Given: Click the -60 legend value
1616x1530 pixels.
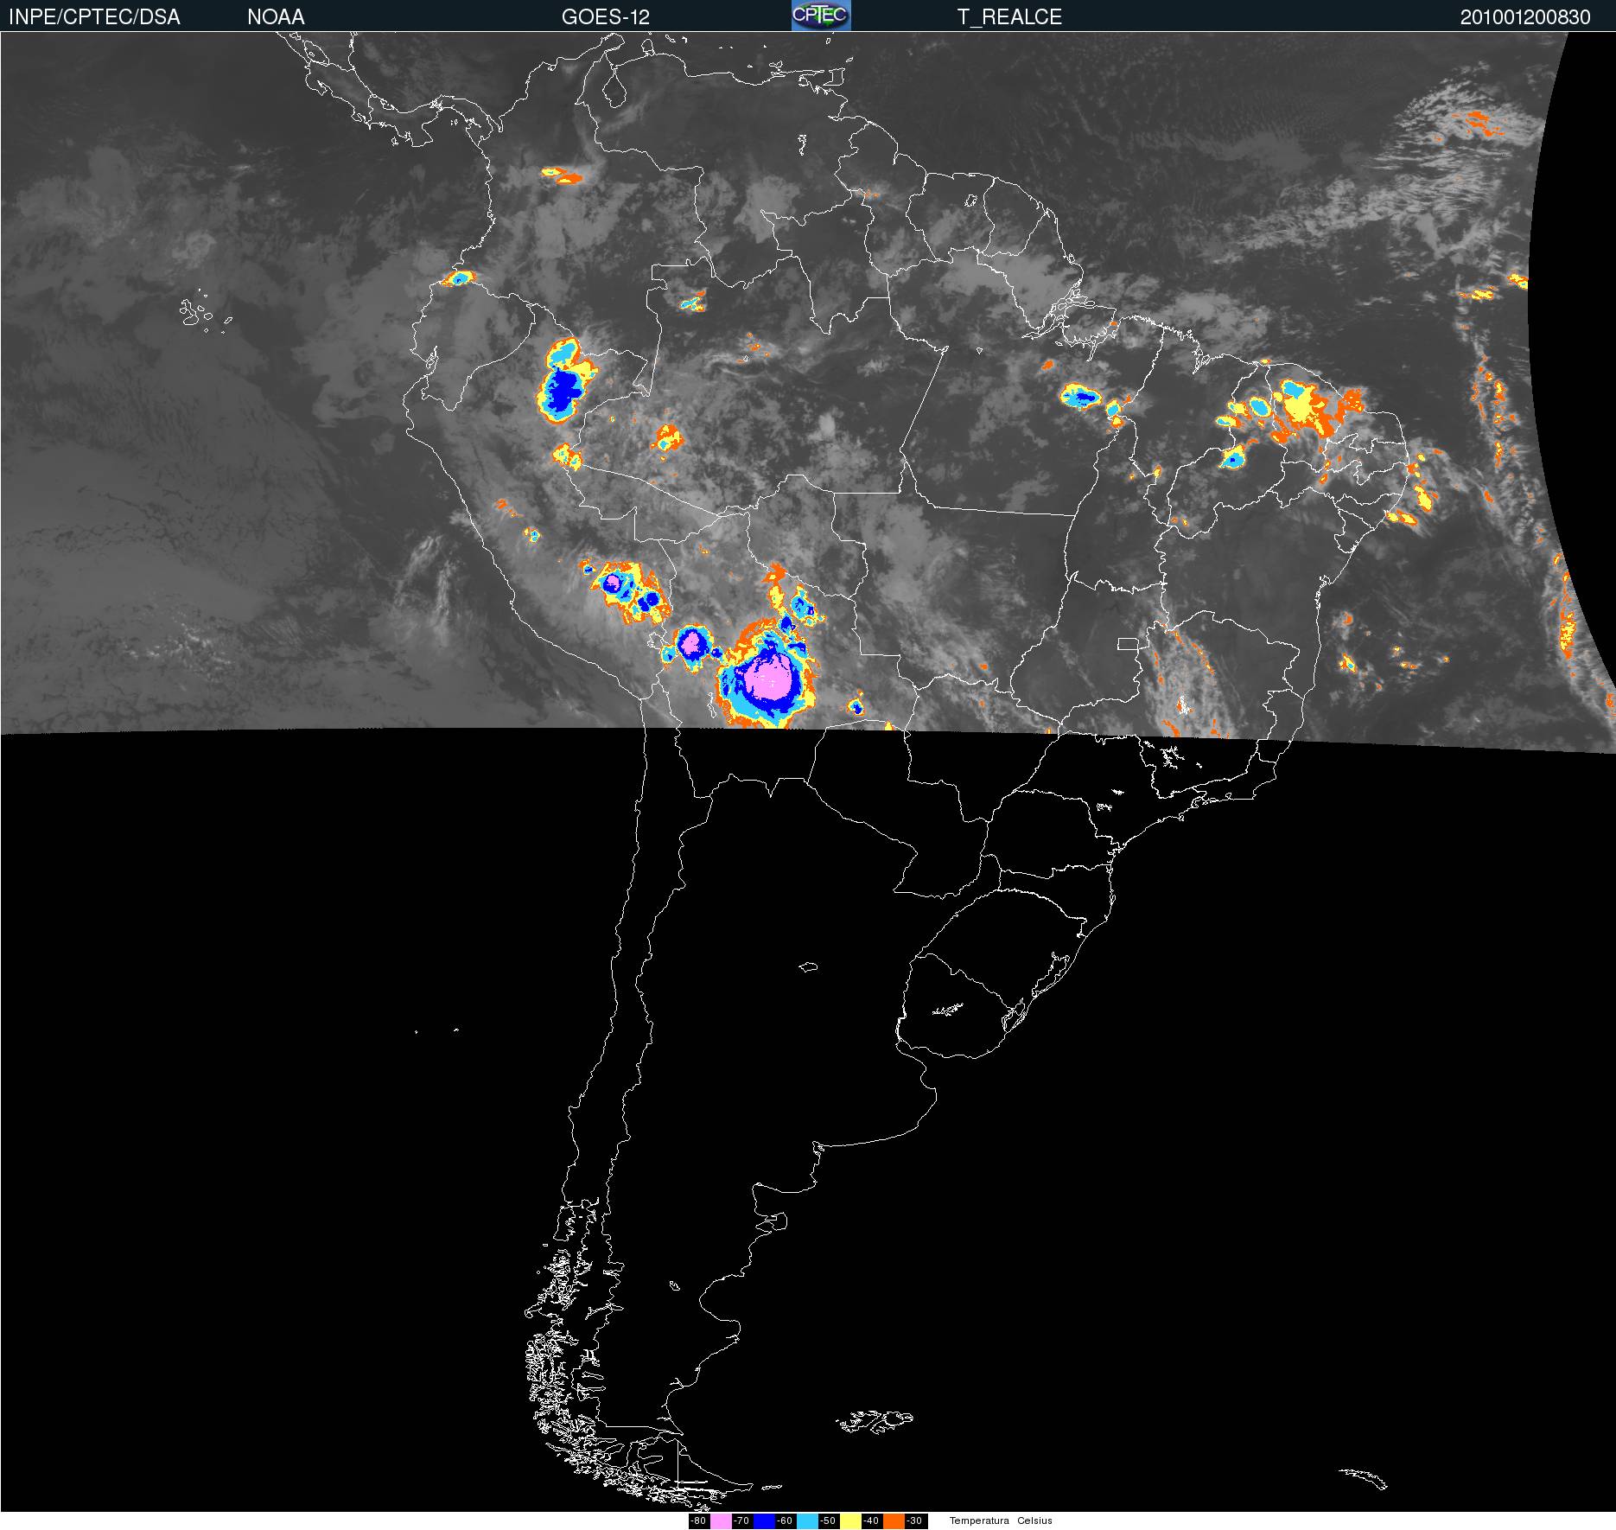Looking at the screenshot, I should 786,1521.
